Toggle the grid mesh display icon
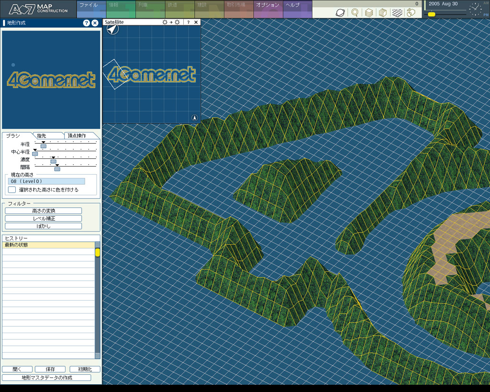This screenshot has height=392, width=490. [x=397, y=13]
